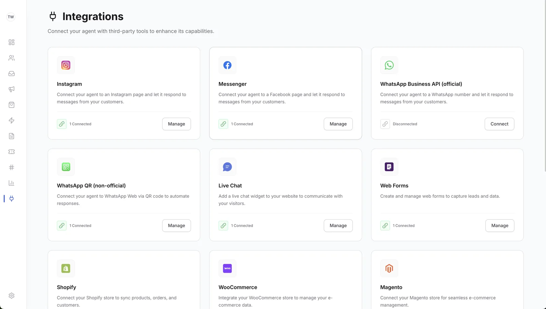Open the settings gear in sidebar

(11, 296)
